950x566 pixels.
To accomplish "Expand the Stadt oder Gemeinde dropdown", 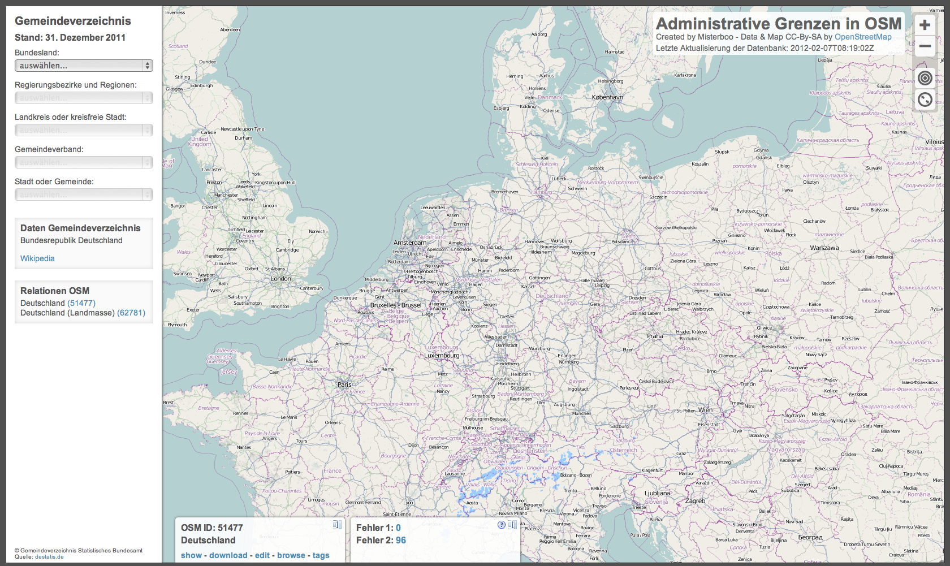I will pyautogui.click(x=84, y=195).
